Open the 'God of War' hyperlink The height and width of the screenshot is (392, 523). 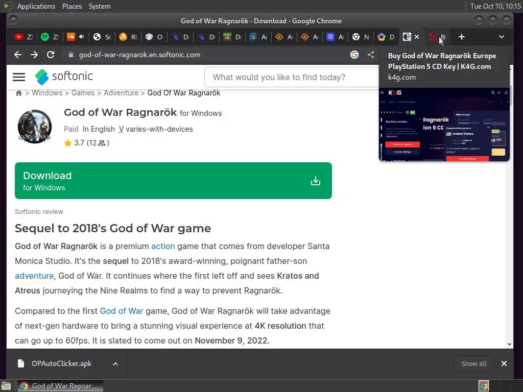tap(122, 311)
